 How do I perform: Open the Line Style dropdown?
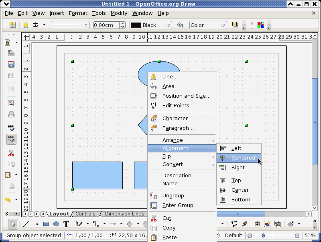point(71,25)
